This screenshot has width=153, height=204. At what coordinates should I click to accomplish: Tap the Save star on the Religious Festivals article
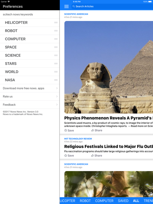pos(66,155)
